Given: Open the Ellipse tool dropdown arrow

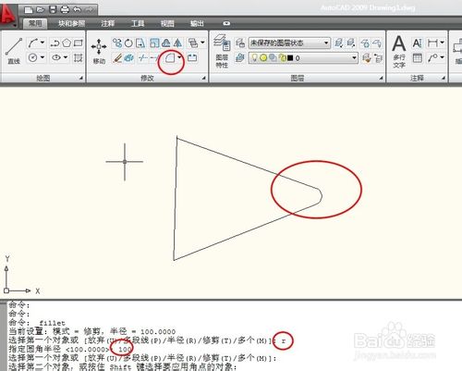Looking at the screenshot, I should (66, 57).
